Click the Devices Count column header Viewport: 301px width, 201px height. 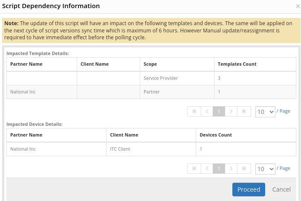pyautogui.click(x=216, y=135)
